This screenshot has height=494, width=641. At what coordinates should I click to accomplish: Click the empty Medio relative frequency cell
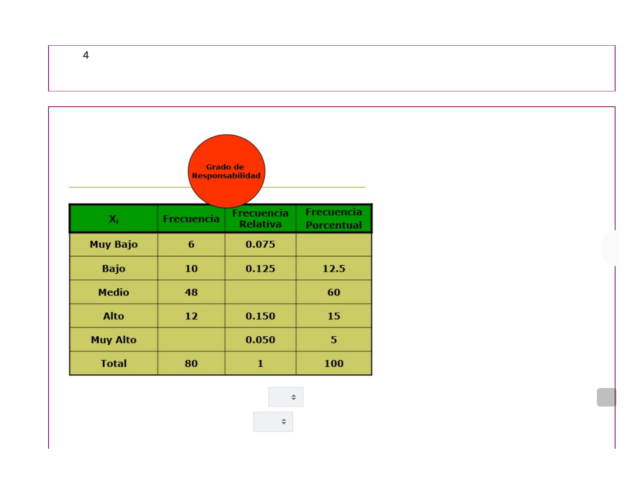tap(260, 292)
